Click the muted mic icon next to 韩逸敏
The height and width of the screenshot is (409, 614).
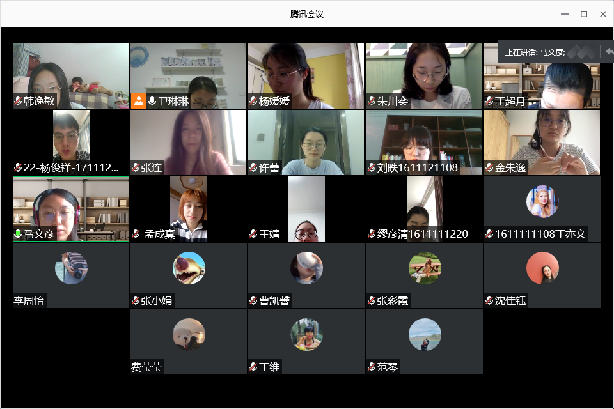point(18,102)
